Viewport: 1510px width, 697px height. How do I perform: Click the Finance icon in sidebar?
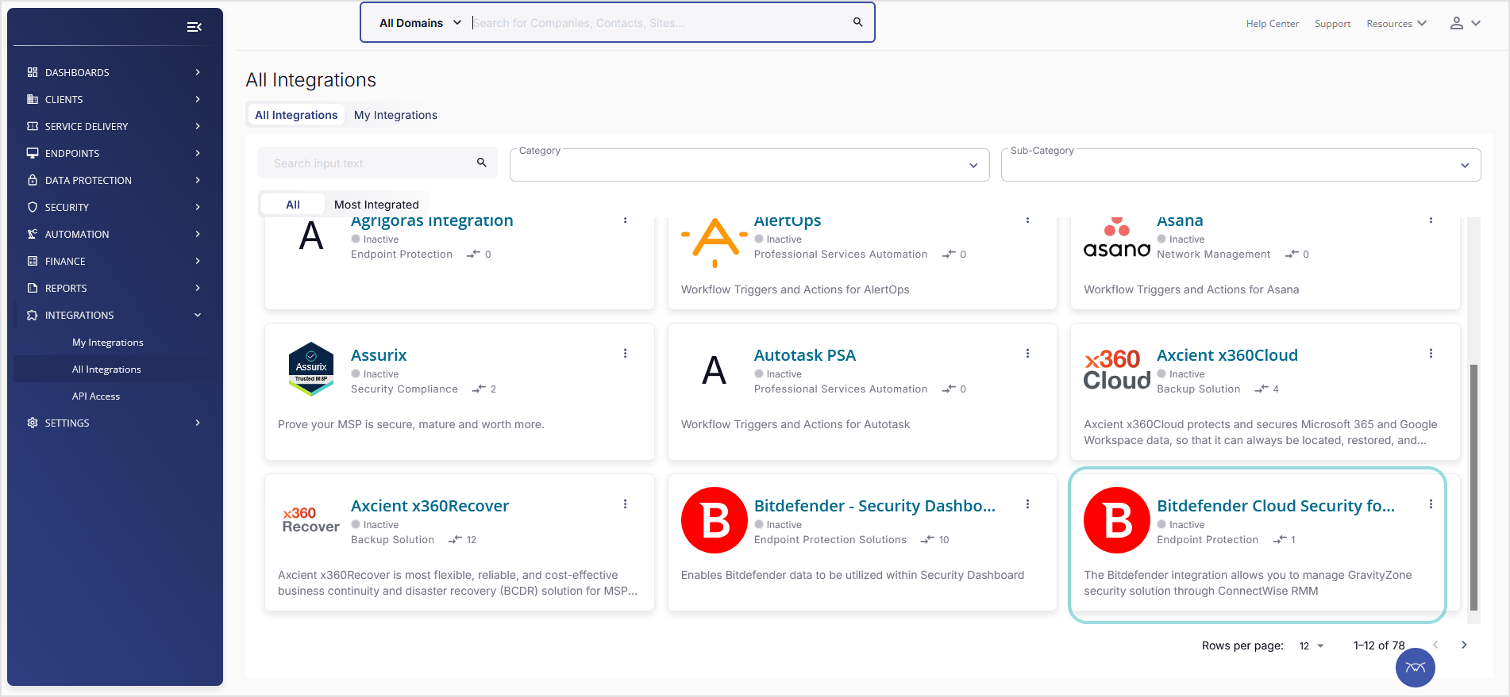click(x=33, y=261)
